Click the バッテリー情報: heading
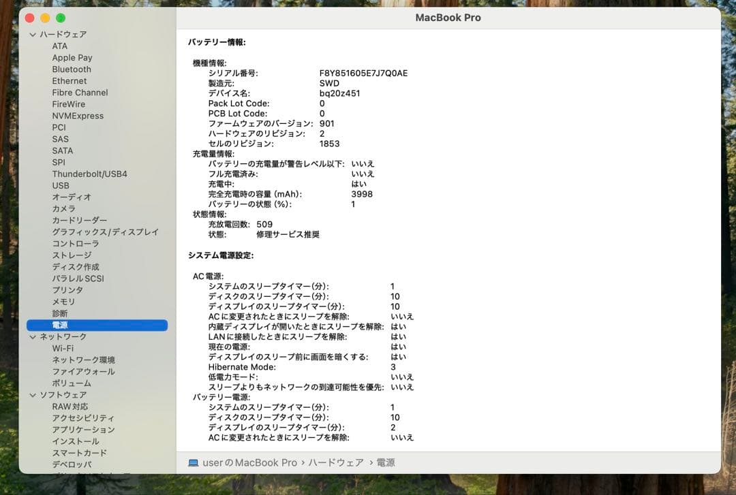Image resolution: width=736 pixels, height=495 pixels. [217, 42]
